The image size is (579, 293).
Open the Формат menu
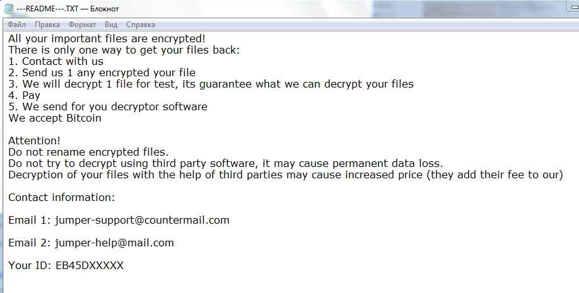tap(82, 25)
